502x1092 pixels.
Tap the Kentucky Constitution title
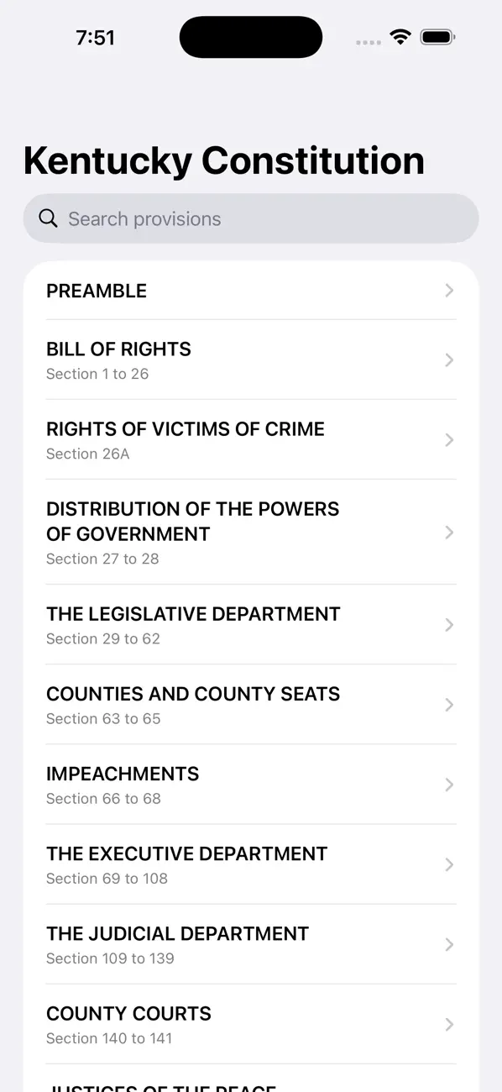point(223,160)
